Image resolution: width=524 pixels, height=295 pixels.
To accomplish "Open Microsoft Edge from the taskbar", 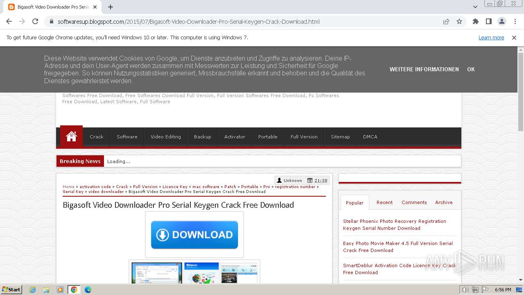I will (88, 290).
